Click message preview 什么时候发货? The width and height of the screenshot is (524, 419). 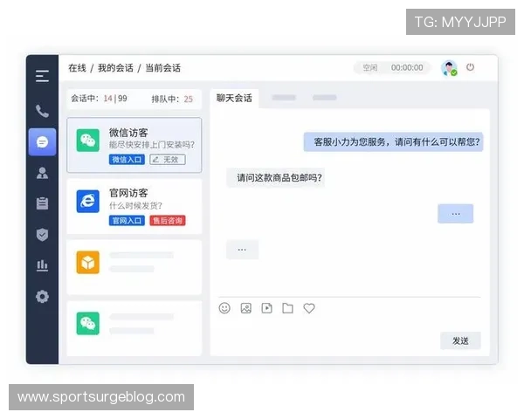coord(135,205)
